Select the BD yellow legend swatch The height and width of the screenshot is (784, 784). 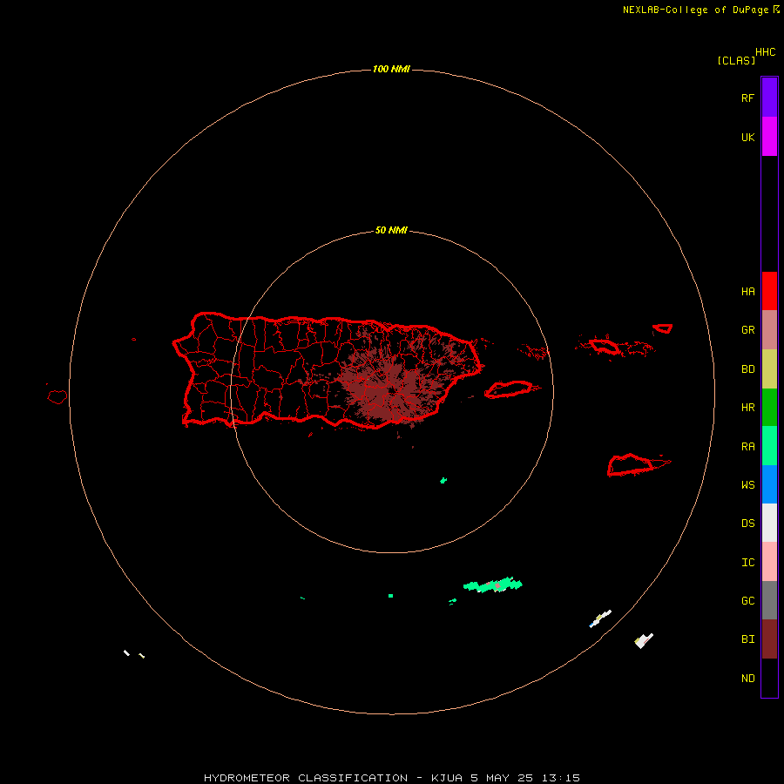769,368
